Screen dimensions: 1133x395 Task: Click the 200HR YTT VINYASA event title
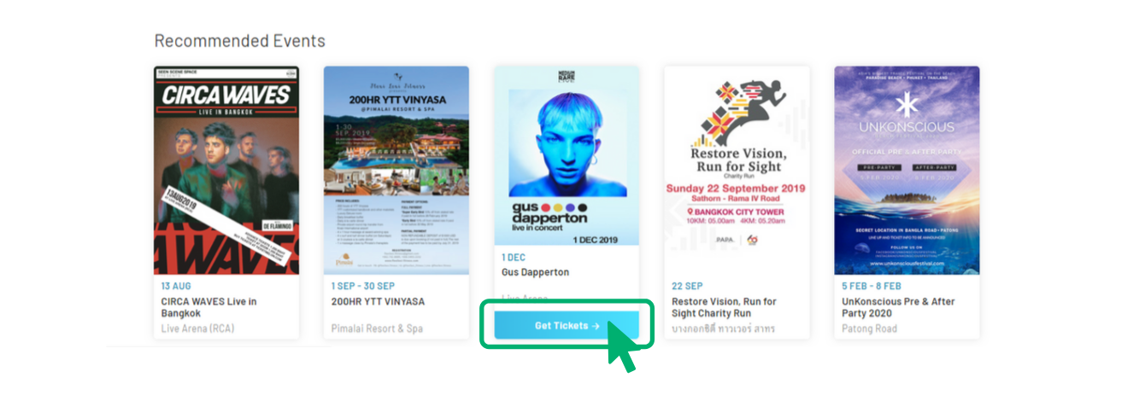click(x=378, y=301)
